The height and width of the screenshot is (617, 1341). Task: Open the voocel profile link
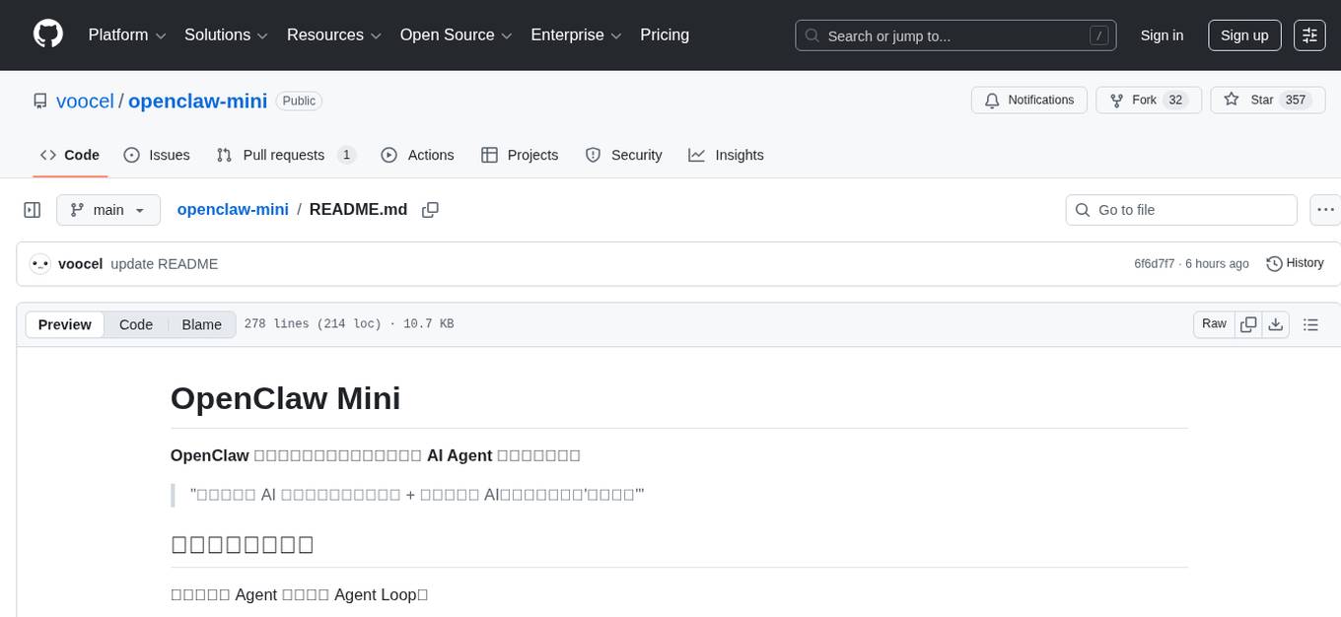[85, 101]
